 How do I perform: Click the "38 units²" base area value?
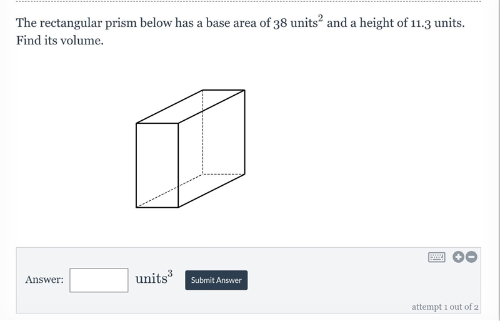298,22
